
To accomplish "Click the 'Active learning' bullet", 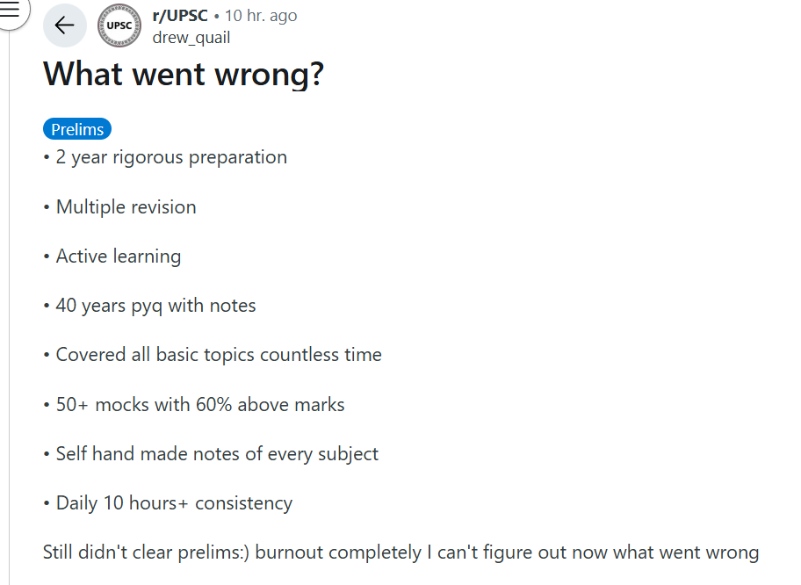I will pyautogui.click(x=118, y=256).
